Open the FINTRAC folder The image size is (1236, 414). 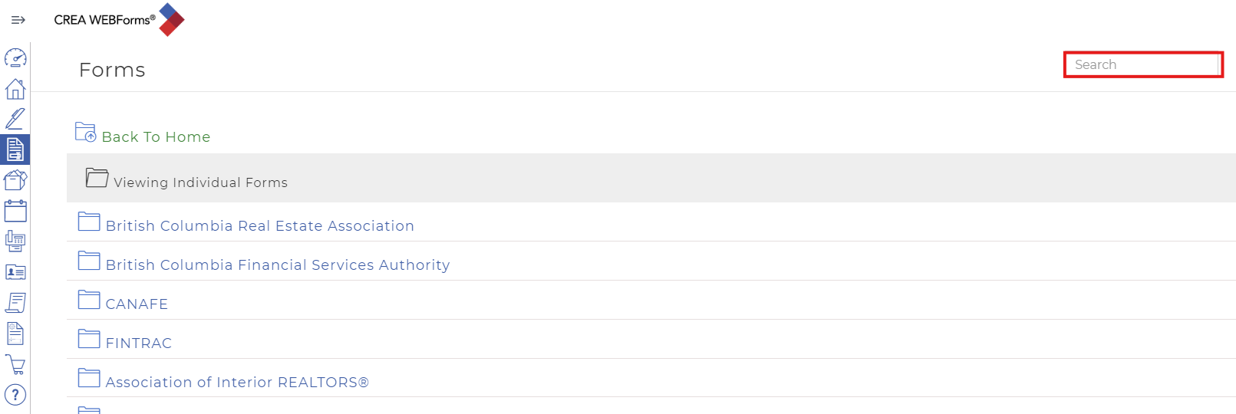138,343
